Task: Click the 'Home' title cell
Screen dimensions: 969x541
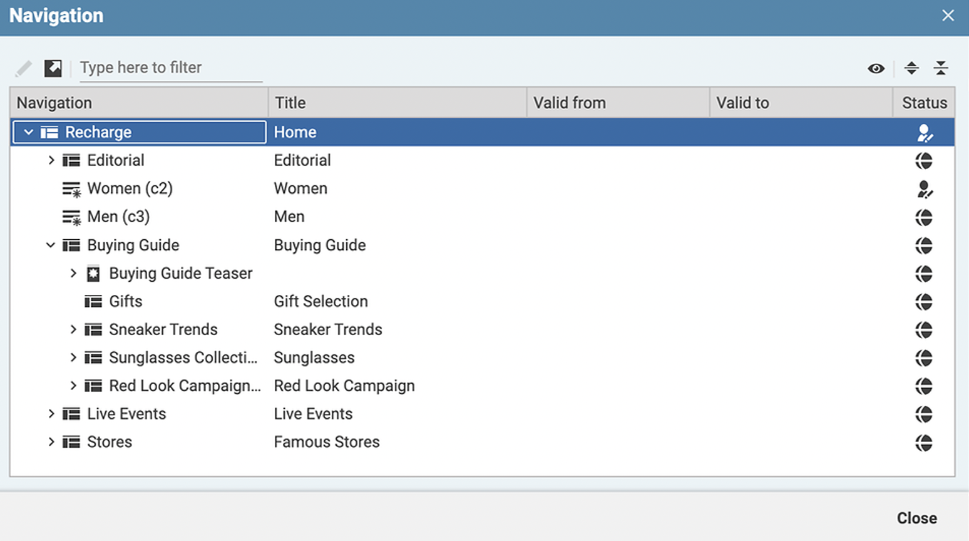Action: pyautogui.click(x=295, y=132)
